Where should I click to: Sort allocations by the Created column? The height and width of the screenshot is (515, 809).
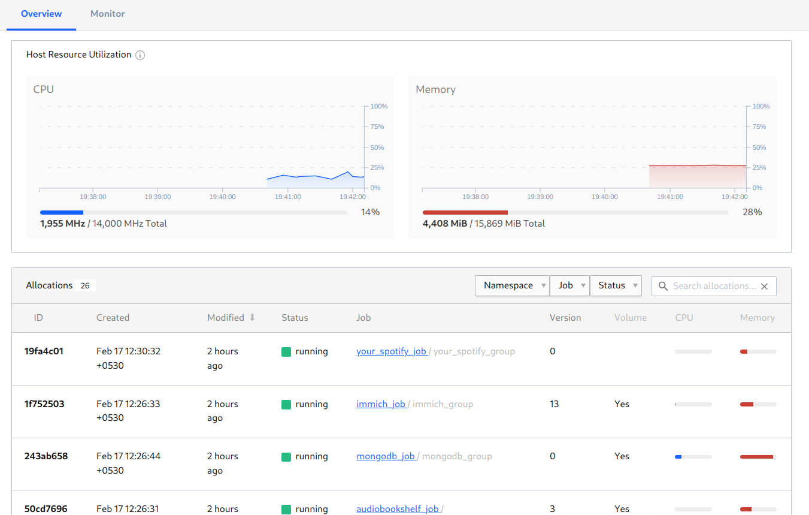113,317
